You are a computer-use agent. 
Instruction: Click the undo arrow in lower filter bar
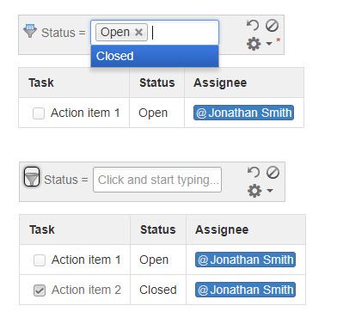(x=254, y=173)
